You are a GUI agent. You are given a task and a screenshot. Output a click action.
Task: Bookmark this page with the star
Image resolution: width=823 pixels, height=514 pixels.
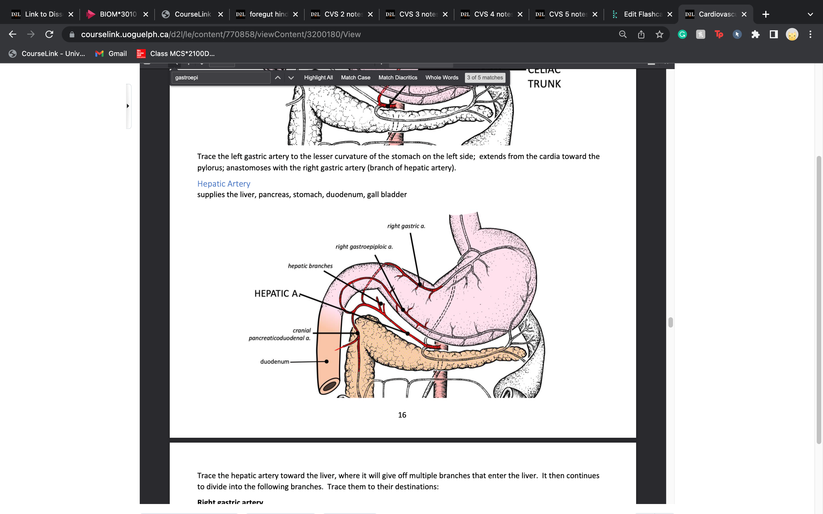point(660,34)
